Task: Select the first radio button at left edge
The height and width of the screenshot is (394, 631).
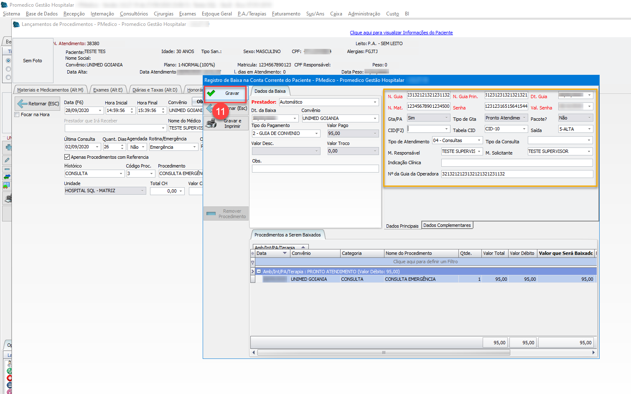Action: click(x=8, y=61)
